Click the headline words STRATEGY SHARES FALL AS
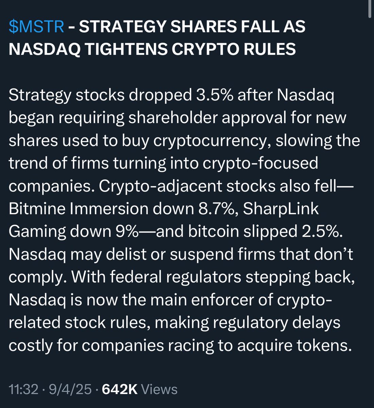The image size is (374, 408). 192,27
